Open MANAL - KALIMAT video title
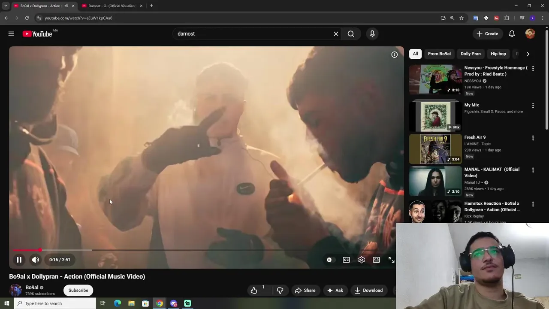 click(492, 172)
